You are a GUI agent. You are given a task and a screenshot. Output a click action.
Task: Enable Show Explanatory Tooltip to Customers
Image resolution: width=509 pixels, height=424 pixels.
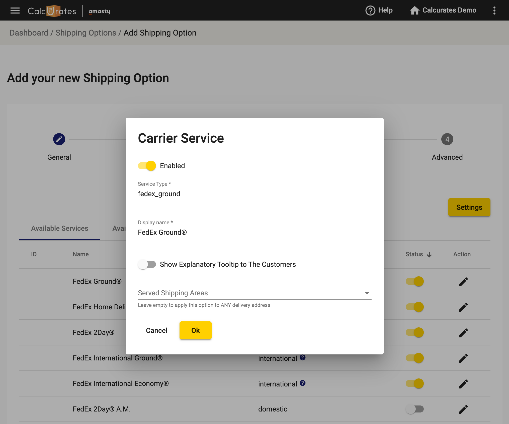[147, 264]
